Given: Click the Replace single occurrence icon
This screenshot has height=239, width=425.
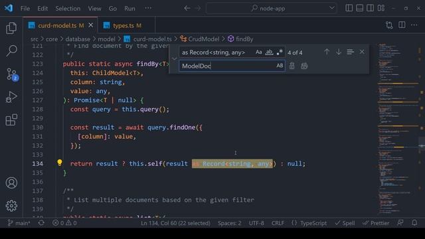Looking at the screenshot, I should tap(292, 66).
